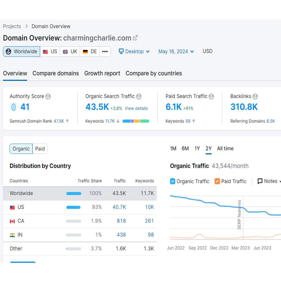Click the Authority Score oval icon
The height and width of the screenshot is (281, 281).
click(14, 107)
